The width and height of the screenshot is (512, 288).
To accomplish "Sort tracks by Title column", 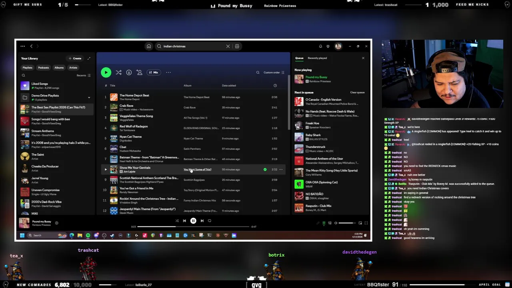I will click(112, 86).
